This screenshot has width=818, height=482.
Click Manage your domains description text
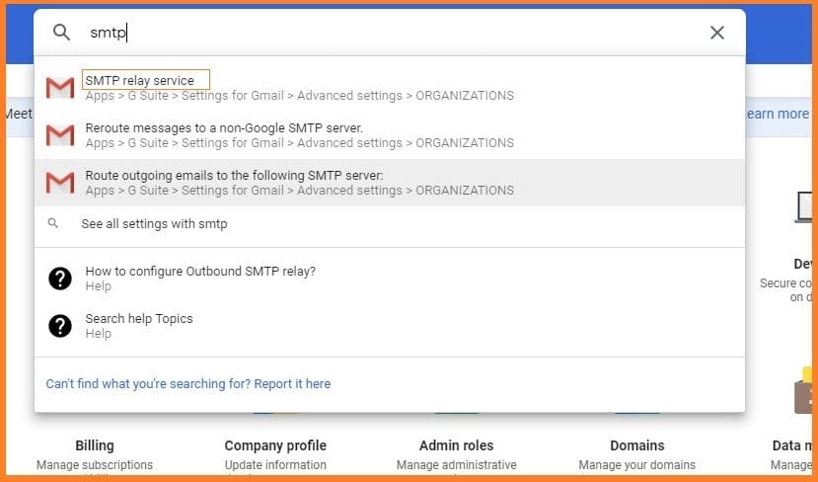(637, 465)
